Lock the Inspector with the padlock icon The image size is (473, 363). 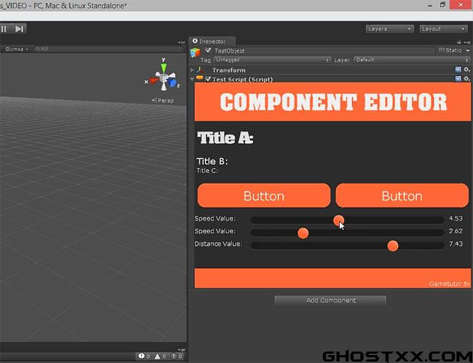pyautogui.click(x=459, y=42)
